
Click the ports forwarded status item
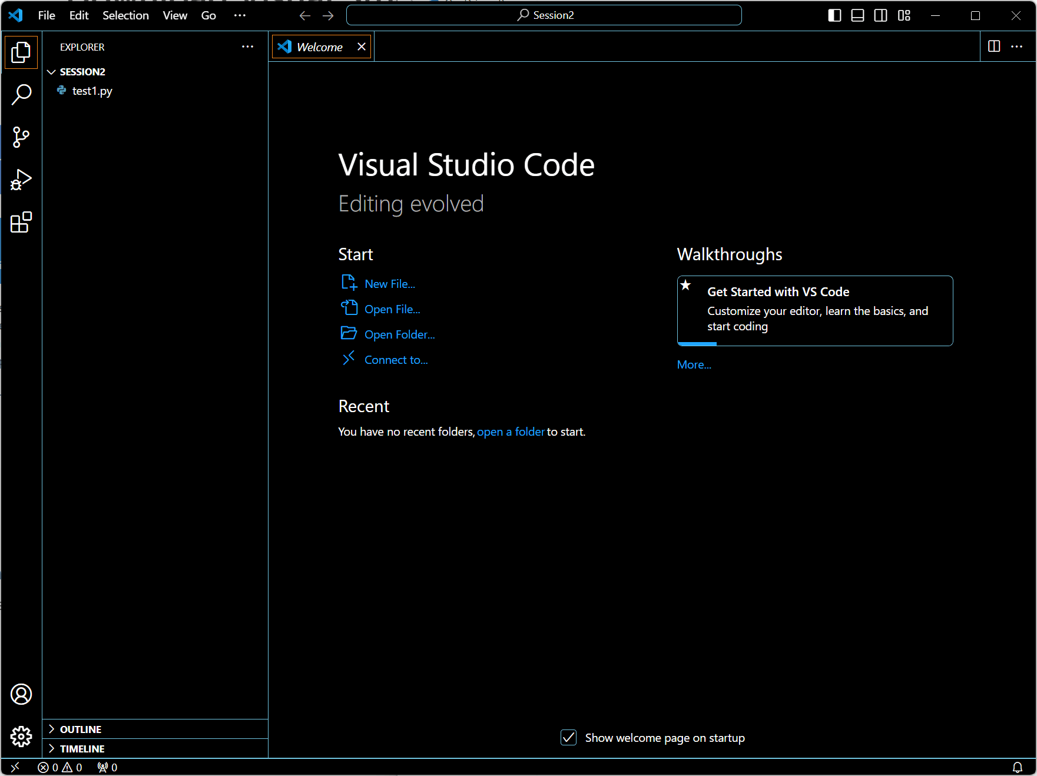click(x=108, y=767)
